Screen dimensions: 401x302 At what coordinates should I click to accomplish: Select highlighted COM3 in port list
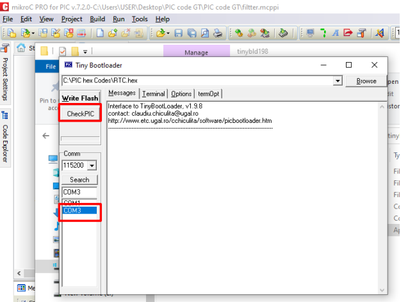79,211
